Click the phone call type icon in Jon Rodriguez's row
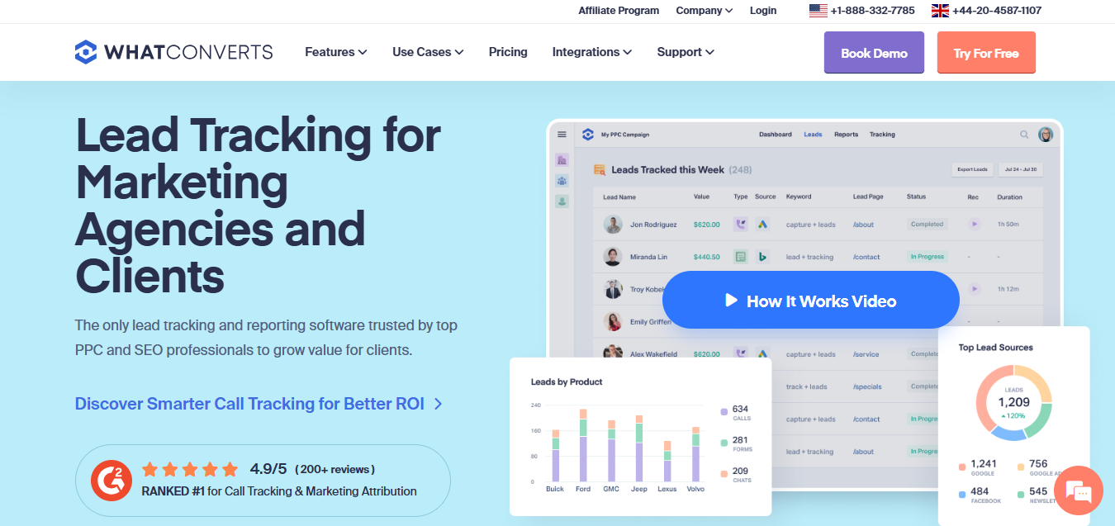 [x=741, y=224]
